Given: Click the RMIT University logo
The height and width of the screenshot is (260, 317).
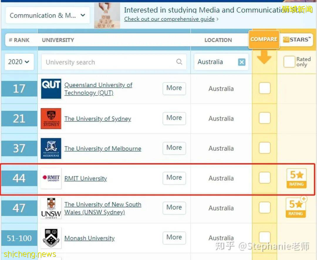Looking at the screenshot, I should tap(51, 178).
